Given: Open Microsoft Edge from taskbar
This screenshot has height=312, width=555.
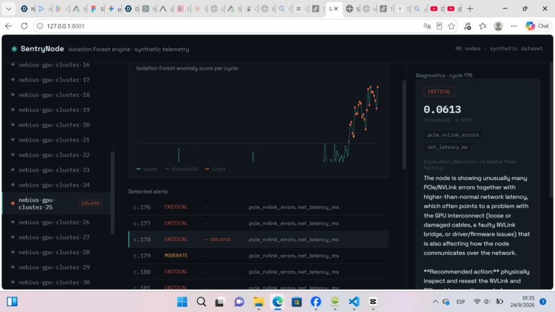Looking at the screenshot, I should (x=277, y=302).
